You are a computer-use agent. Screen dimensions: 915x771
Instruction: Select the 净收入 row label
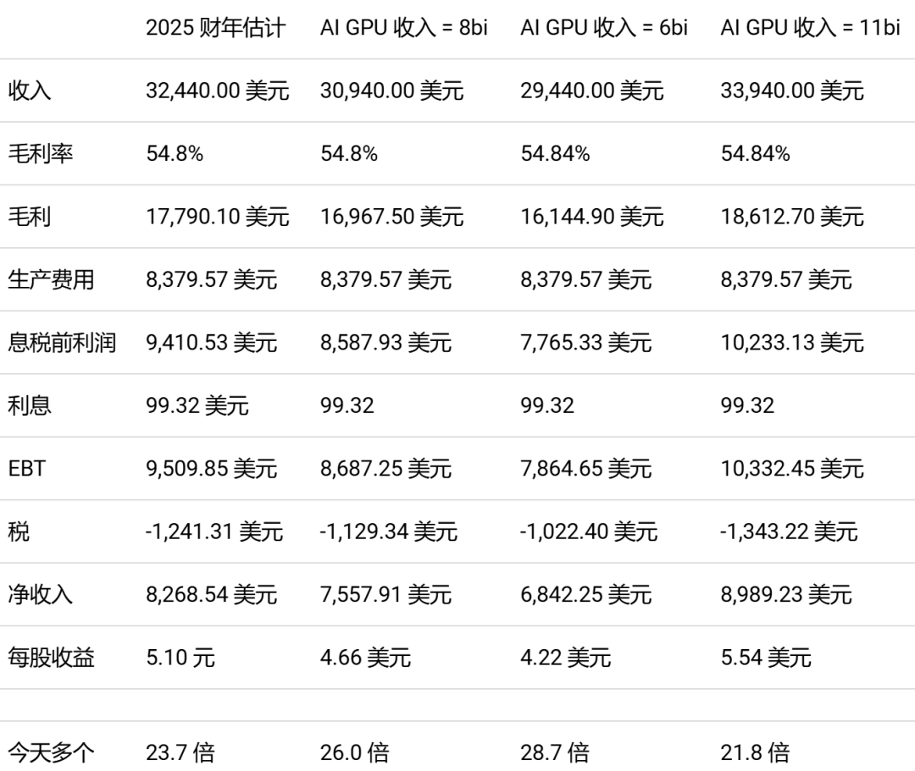(41, 594)
